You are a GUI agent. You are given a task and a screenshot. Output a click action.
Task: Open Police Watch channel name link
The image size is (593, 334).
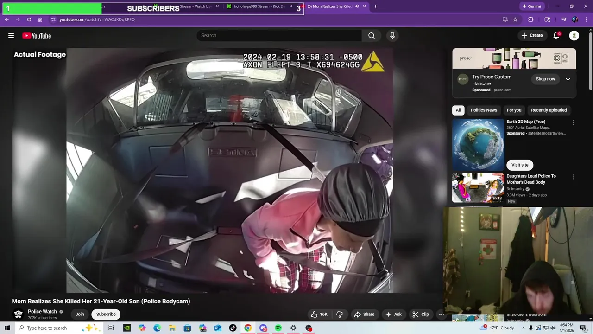tap(42, 312)
